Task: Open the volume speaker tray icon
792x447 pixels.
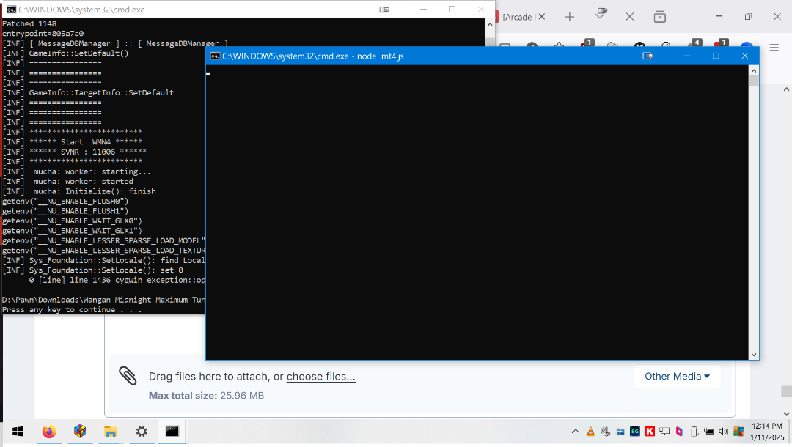Action: (724, 432)
